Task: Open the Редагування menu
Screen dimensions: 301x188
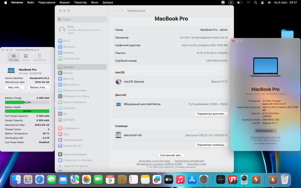Action: point(47,2)
